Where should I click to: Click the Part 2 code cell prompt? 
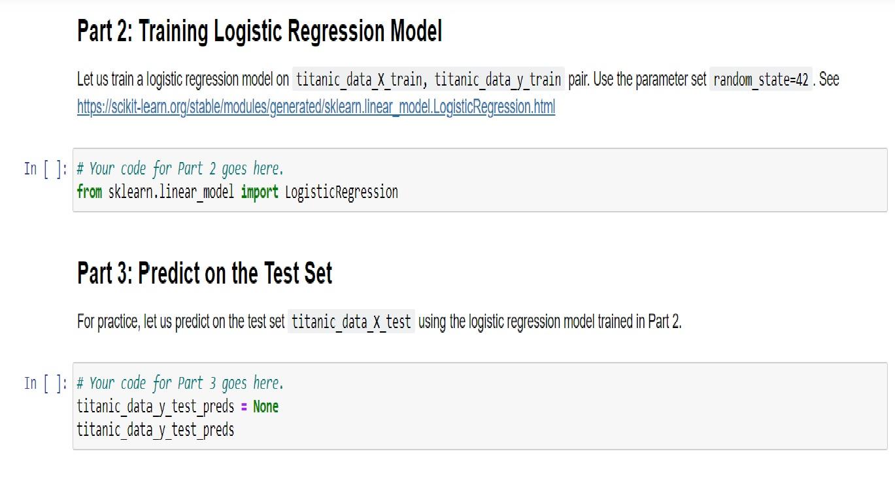pyautogui.click(x=44, y=169)
